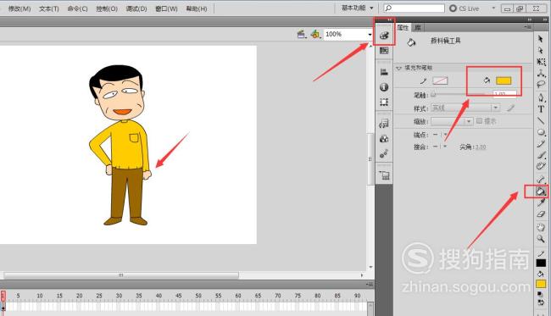Reset to black and white colors
The width and height of the screenshot is (551, 316).
[x=541, y=294]
